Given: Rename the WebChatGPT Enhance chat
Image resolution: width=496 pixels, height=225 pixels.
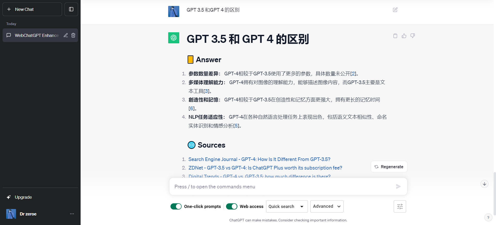Looking at the screenshot, I should pyautogui.click(x=66, y=35).
